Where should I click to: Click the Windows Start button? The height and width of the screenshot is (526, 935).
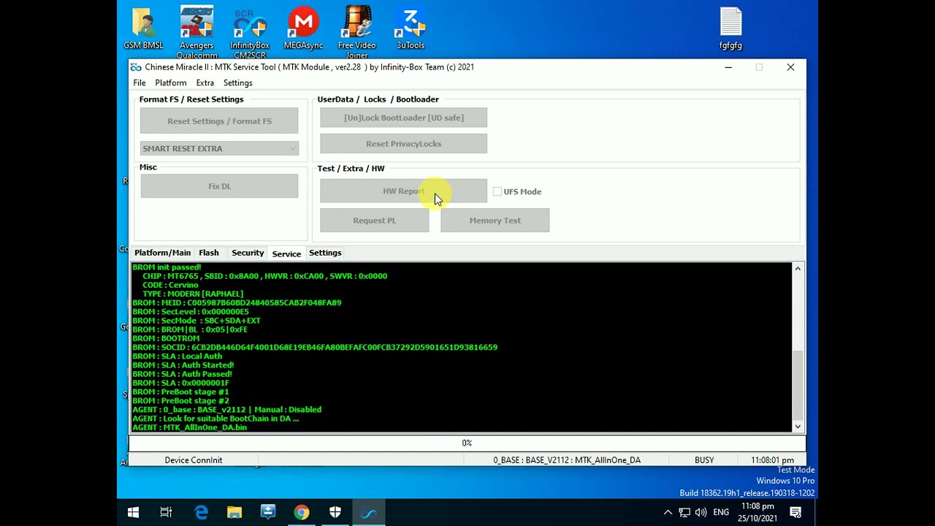tap(133, 513)
